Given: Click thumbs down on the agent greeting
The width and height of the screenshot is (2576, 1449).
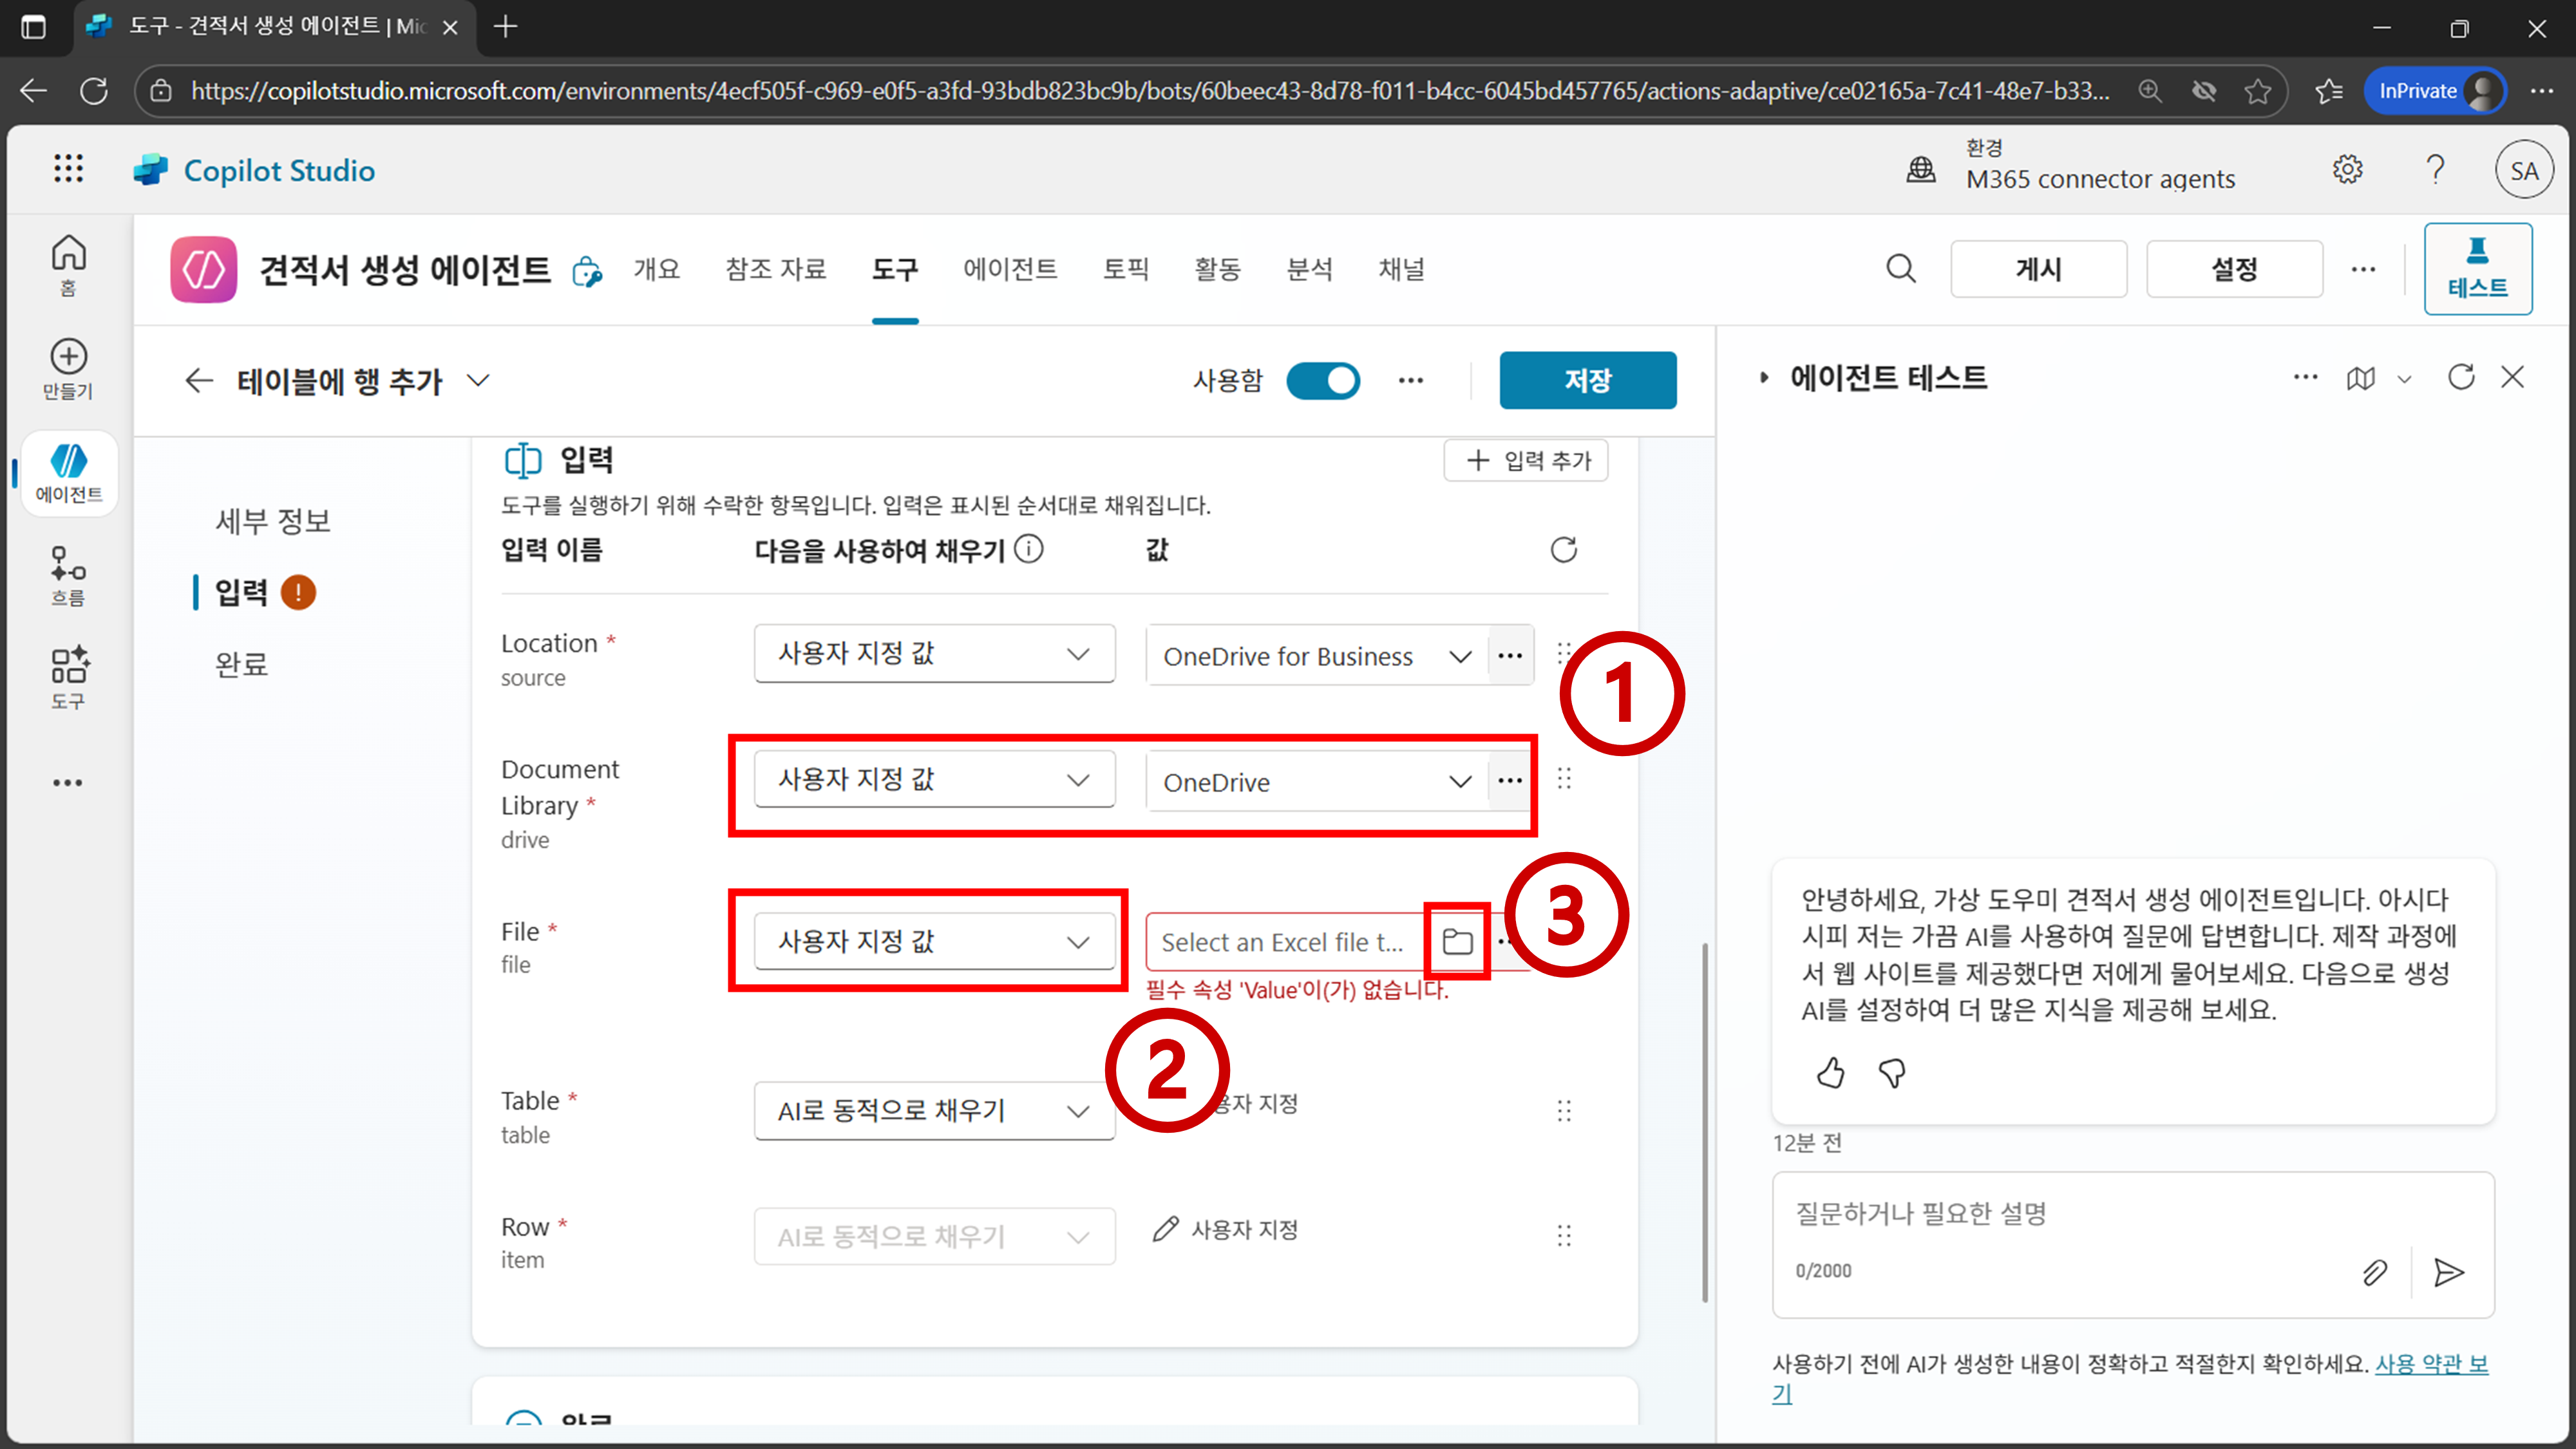Looking at the screenshot, I should coord(1891,1073).
